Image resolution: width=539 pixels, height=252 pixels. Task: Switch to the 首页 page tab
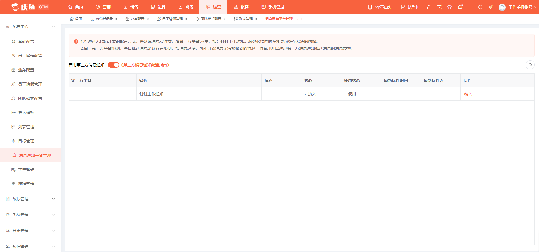pyautogui.click(x=76, y=19)
